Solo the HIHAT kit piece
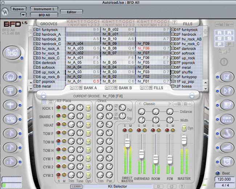 (x=58, y=124)
